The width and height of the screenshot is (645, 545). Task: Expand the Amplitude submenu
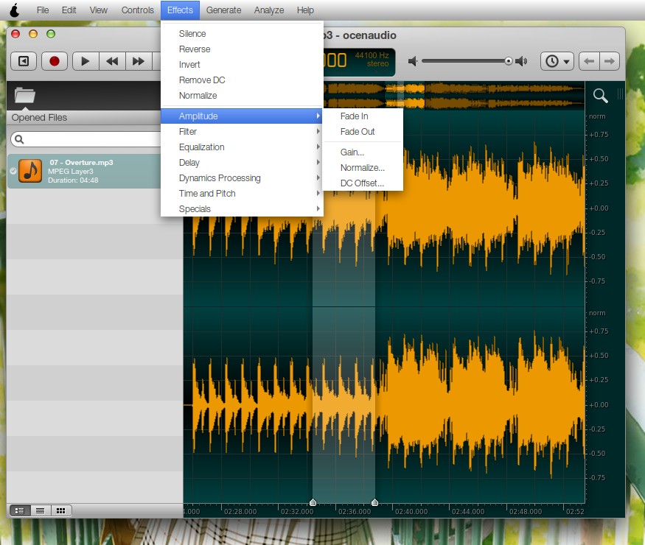tap(242, 116)
